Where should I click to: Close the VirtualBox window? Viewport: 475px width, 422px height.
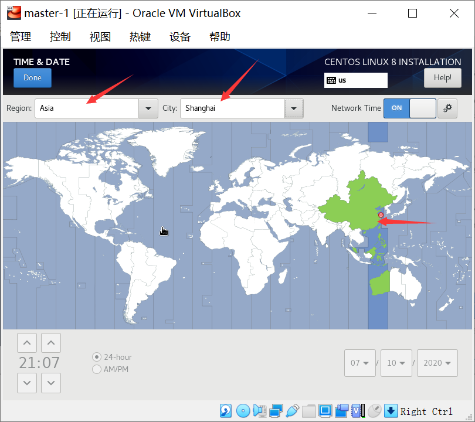(454, 13)
